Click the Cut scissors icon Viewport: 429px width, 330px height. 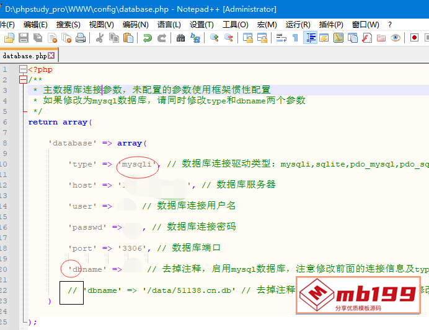(99, 38)
